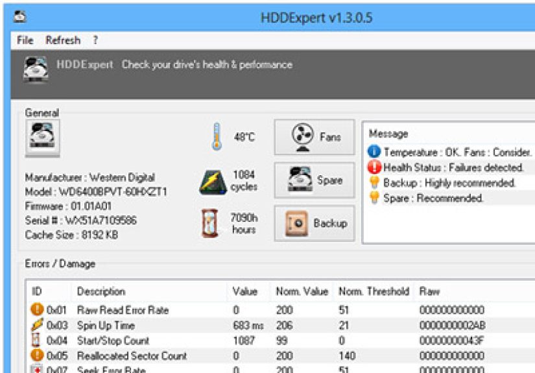This screenshot has width=535, height=373.
Task: Click the Raw column header
Action: coord(429,291)
